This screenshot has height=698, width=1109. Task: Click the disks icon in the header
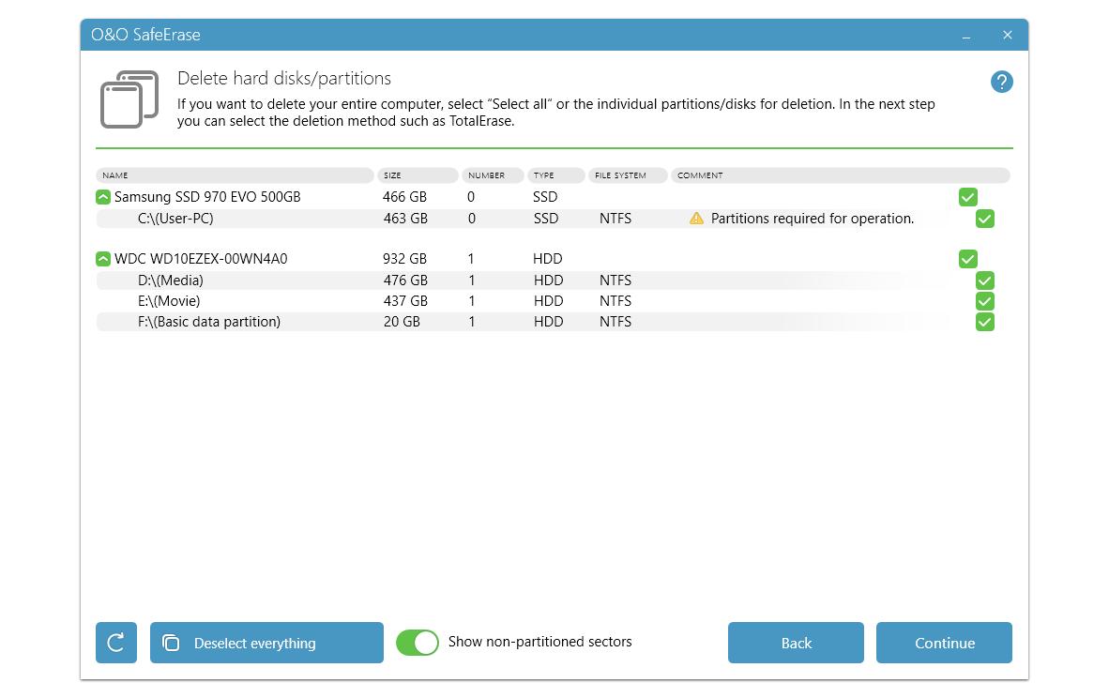[x=129, y=99]
